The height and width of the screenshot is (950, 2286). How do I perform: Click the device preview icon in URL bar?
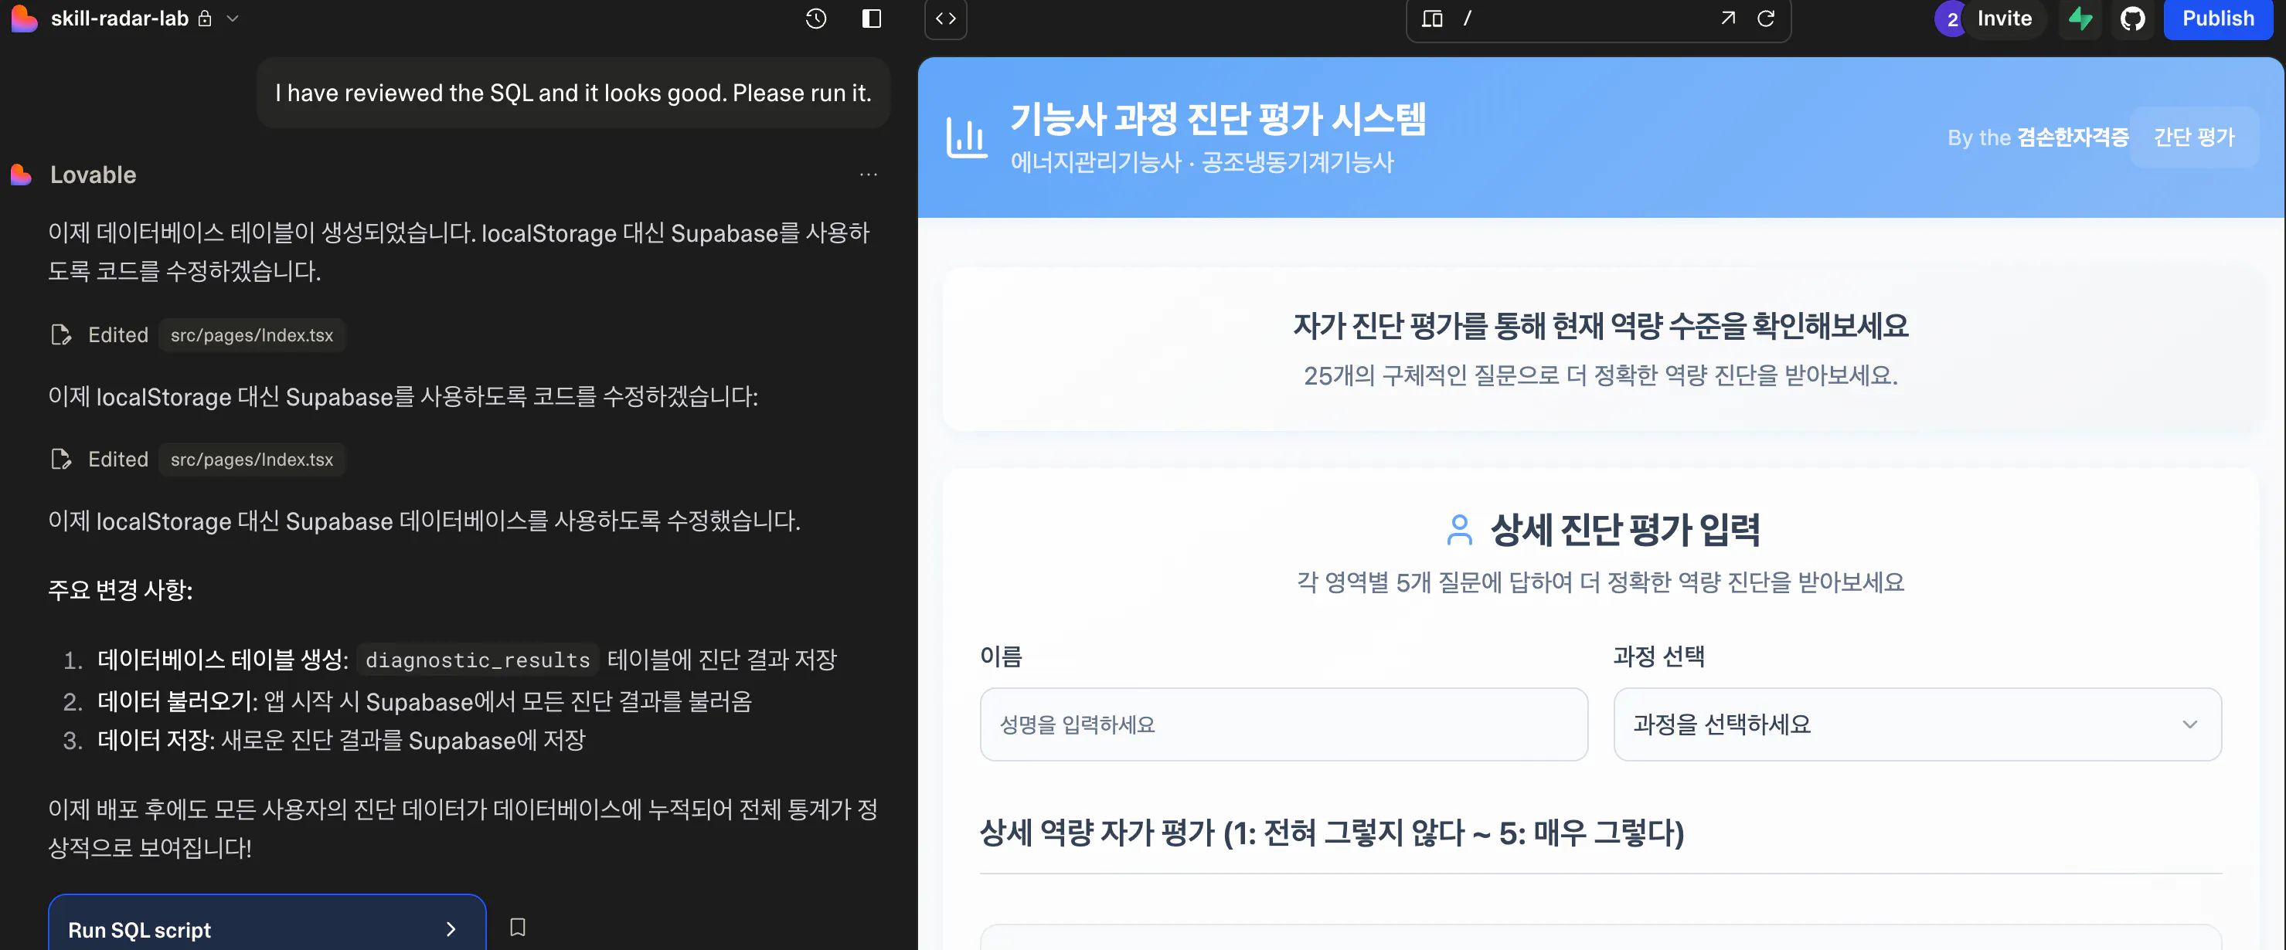pyautogui.click(x=1431, y=19)
